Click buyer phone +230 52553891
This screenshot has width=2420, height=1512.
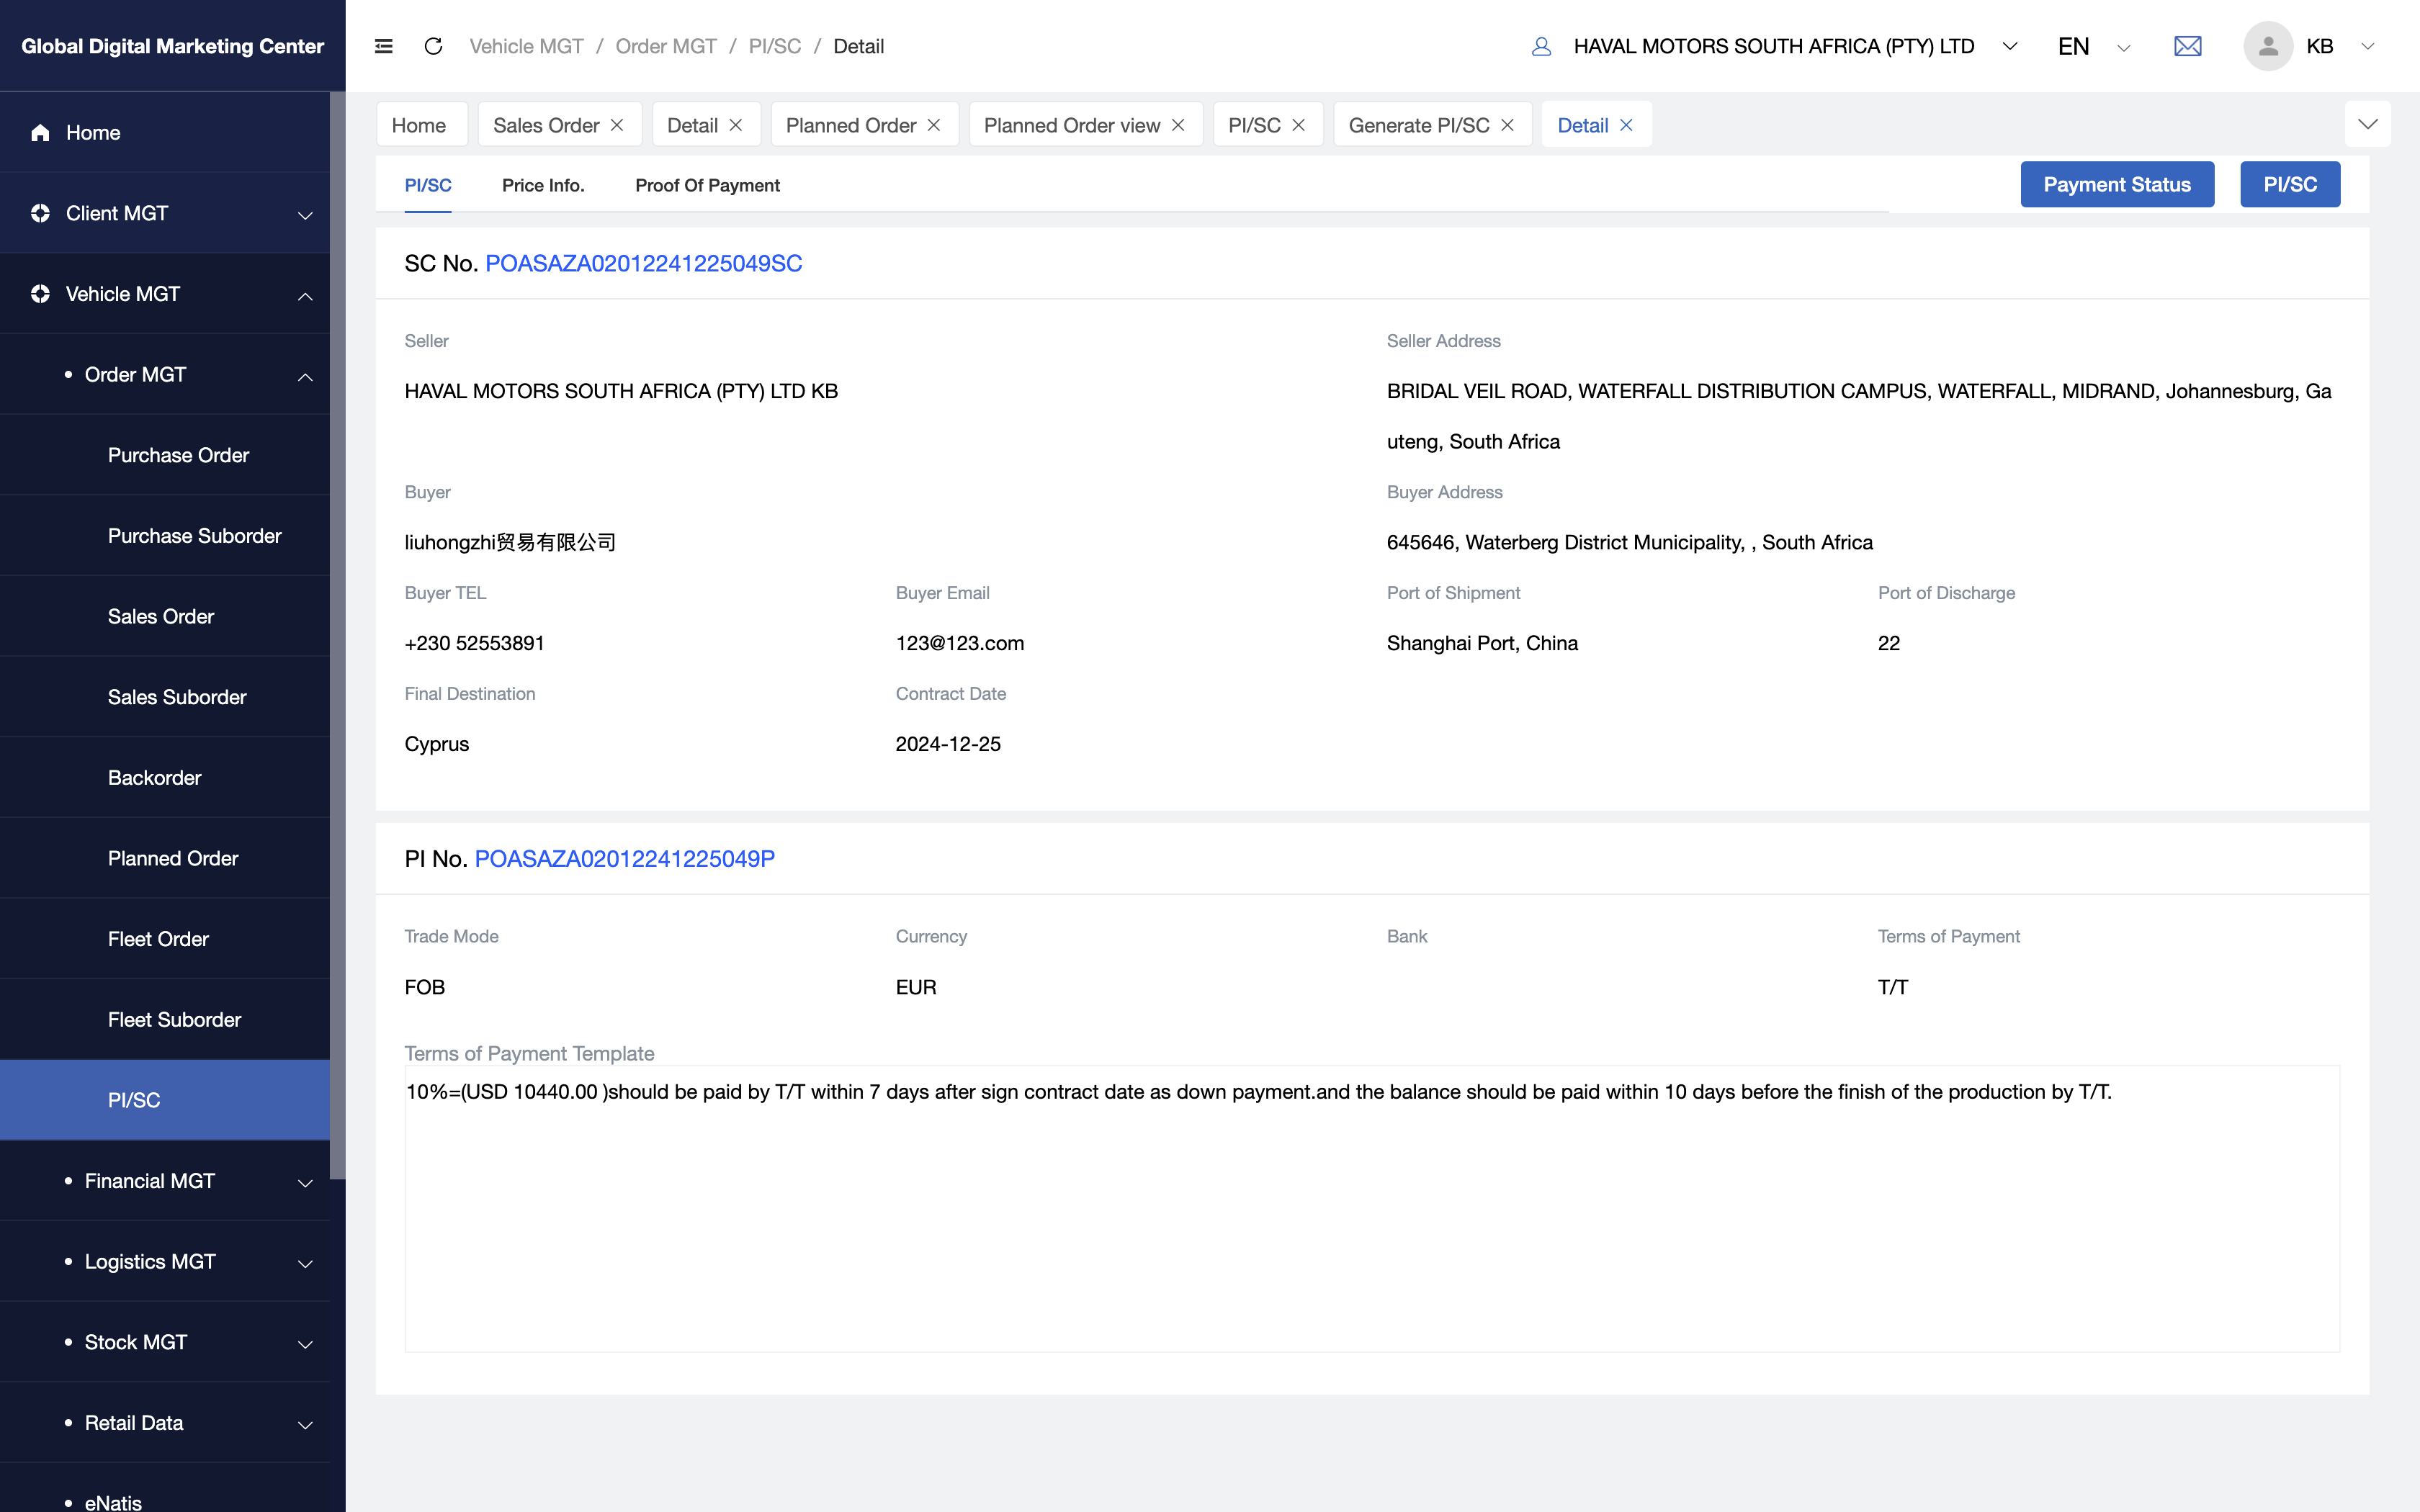(474, 643)
